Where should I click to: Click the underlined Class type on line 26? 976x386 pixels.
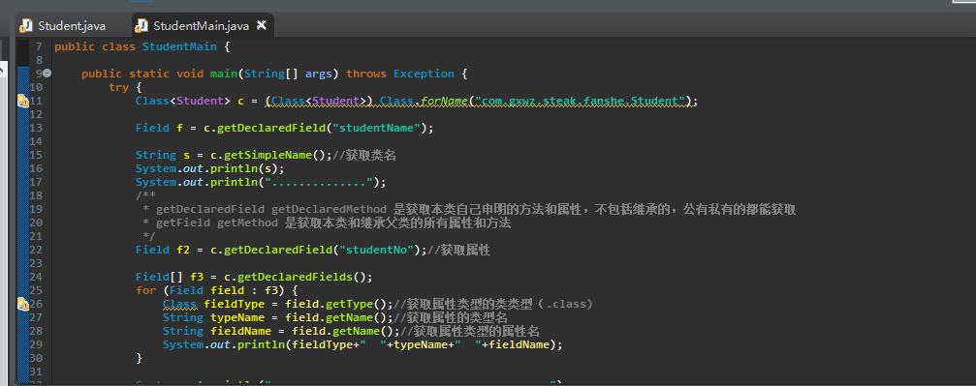180,304
